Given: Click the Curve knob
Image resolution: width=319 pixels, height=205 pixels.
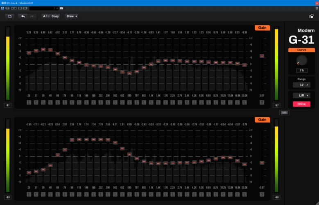Looking at the screenshot, I should coord(301,60).
